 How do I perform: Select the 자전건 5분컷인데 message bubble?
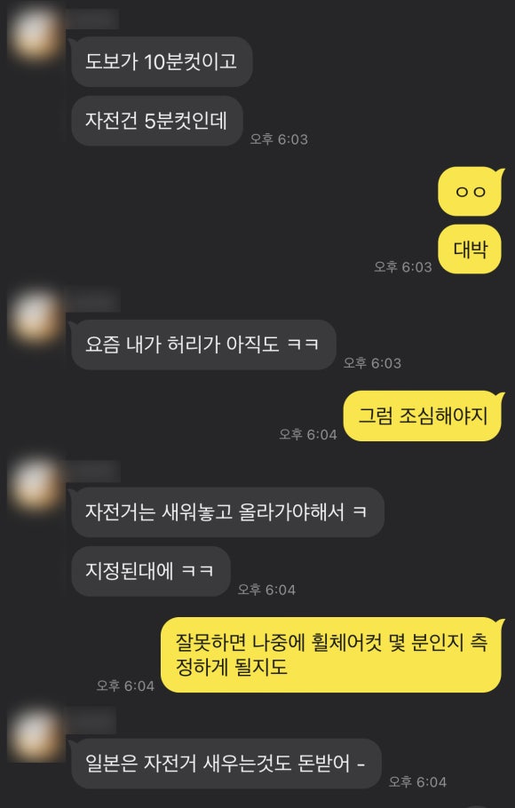156,121
